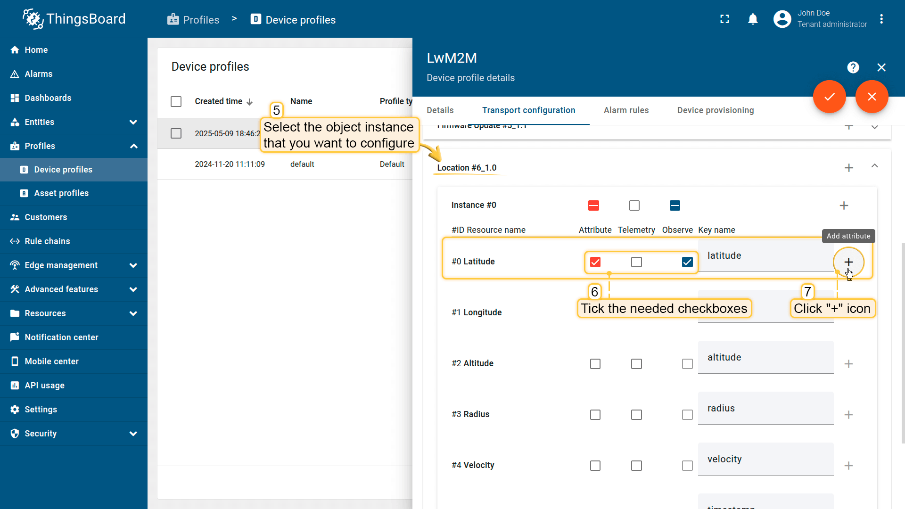Apply changes with orange checkmark button
Screen dimensions: 905x509
pyautogui.click(x=829, y=97)
